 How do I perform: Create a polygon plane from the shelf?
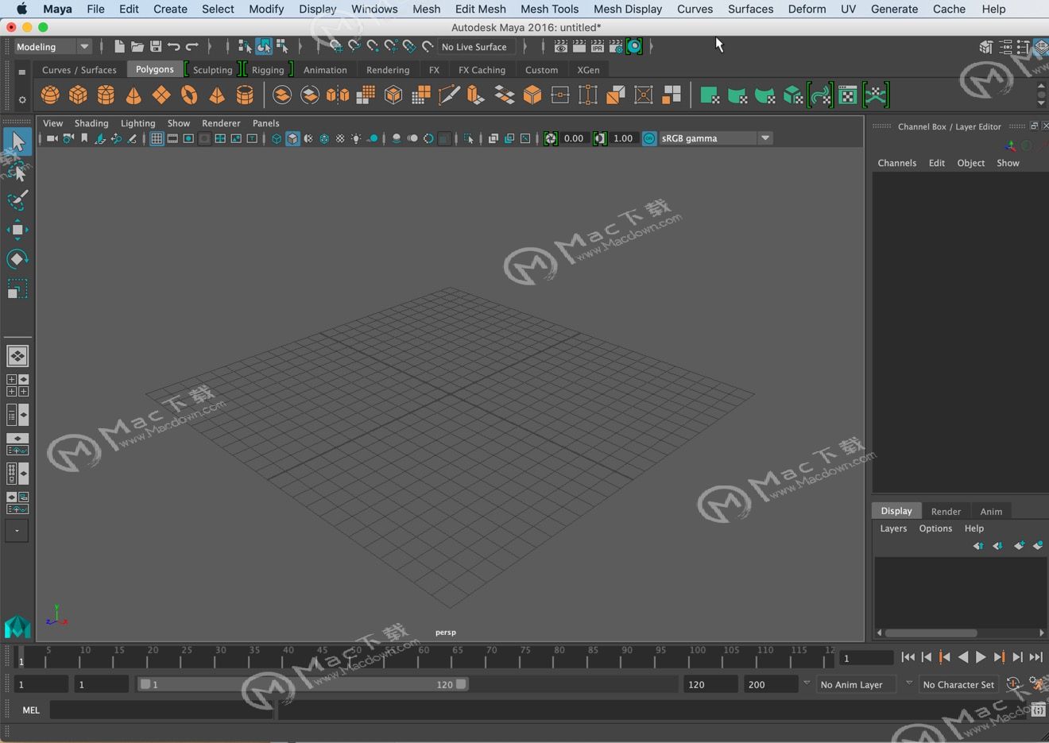point(161,95)
